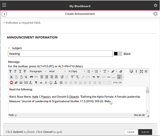The width and height of the screenshot is (160, 136).
Task: Apply superscript formatting
Action: (73, 77)
